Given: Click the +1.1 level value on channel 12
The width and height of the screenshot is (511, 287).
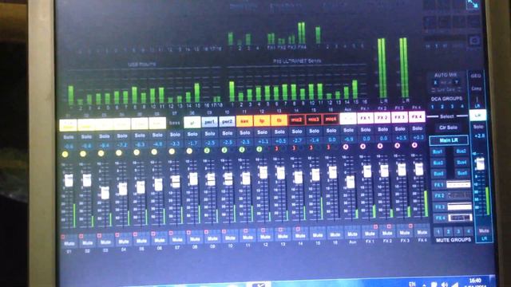Looking at the screenshot, I should tap(263, 142).
